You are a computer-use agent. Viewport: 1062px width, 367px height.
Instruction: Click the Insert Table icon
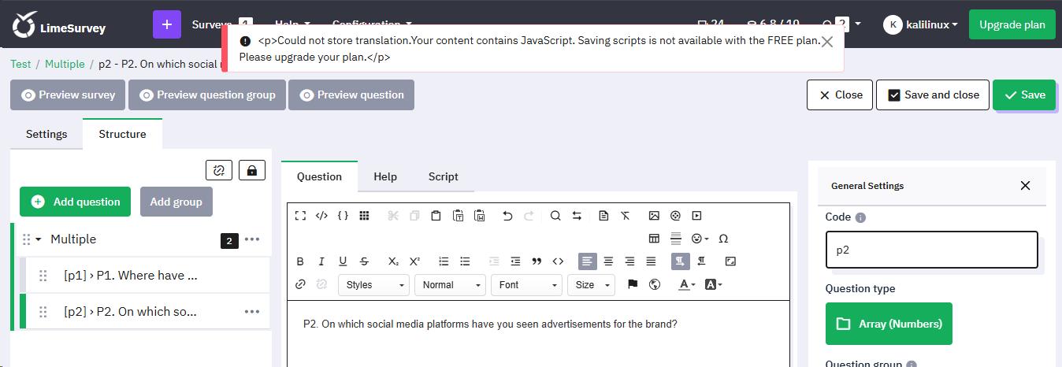click(x=654, y=239)
